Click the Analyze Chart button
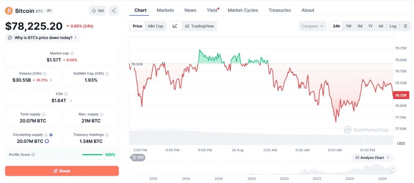The width and height of the screenshot is (414, 183). 372,158
